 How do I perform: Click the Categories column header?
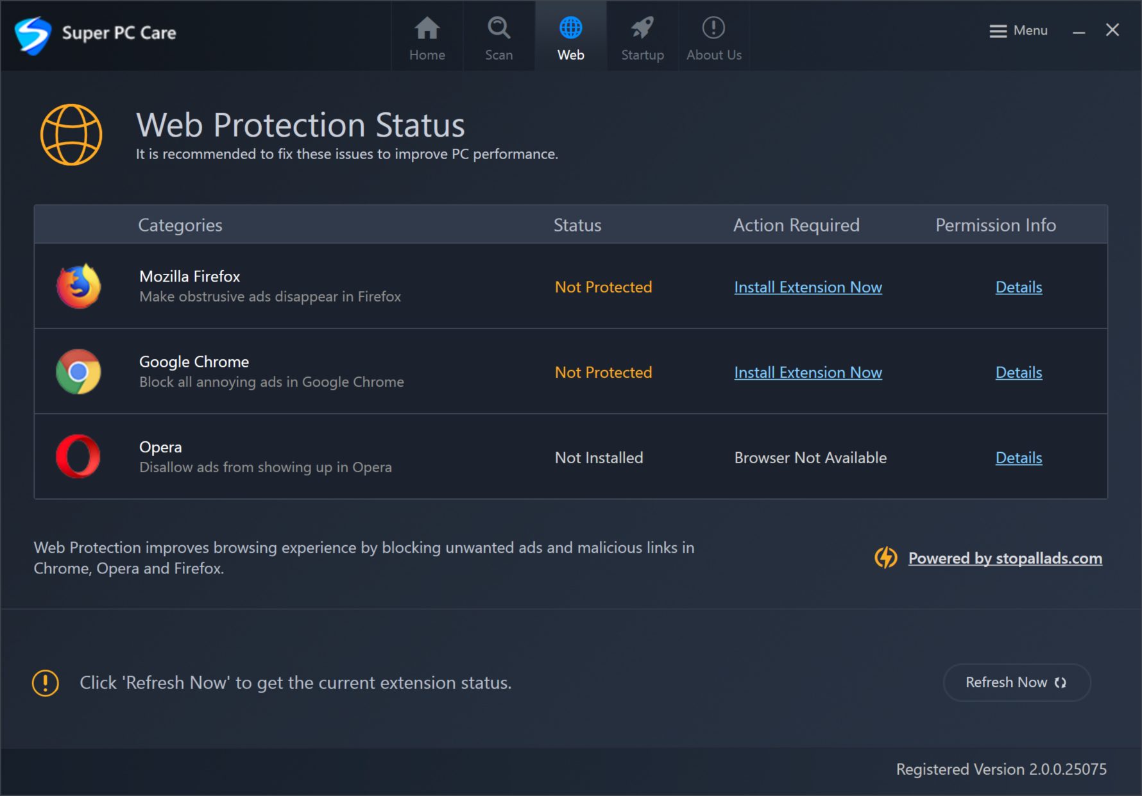coord(180,225)
